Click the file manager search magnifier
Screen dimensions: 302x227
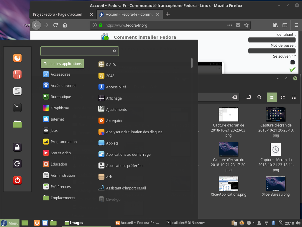[x=260, y=97]
